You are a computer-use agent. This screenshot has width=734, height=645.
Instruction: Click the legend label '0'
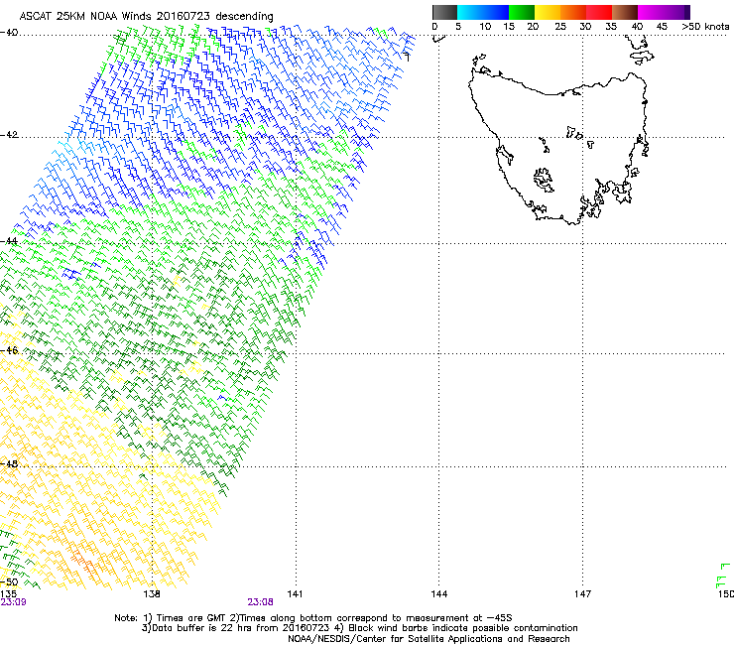(434, 27)
